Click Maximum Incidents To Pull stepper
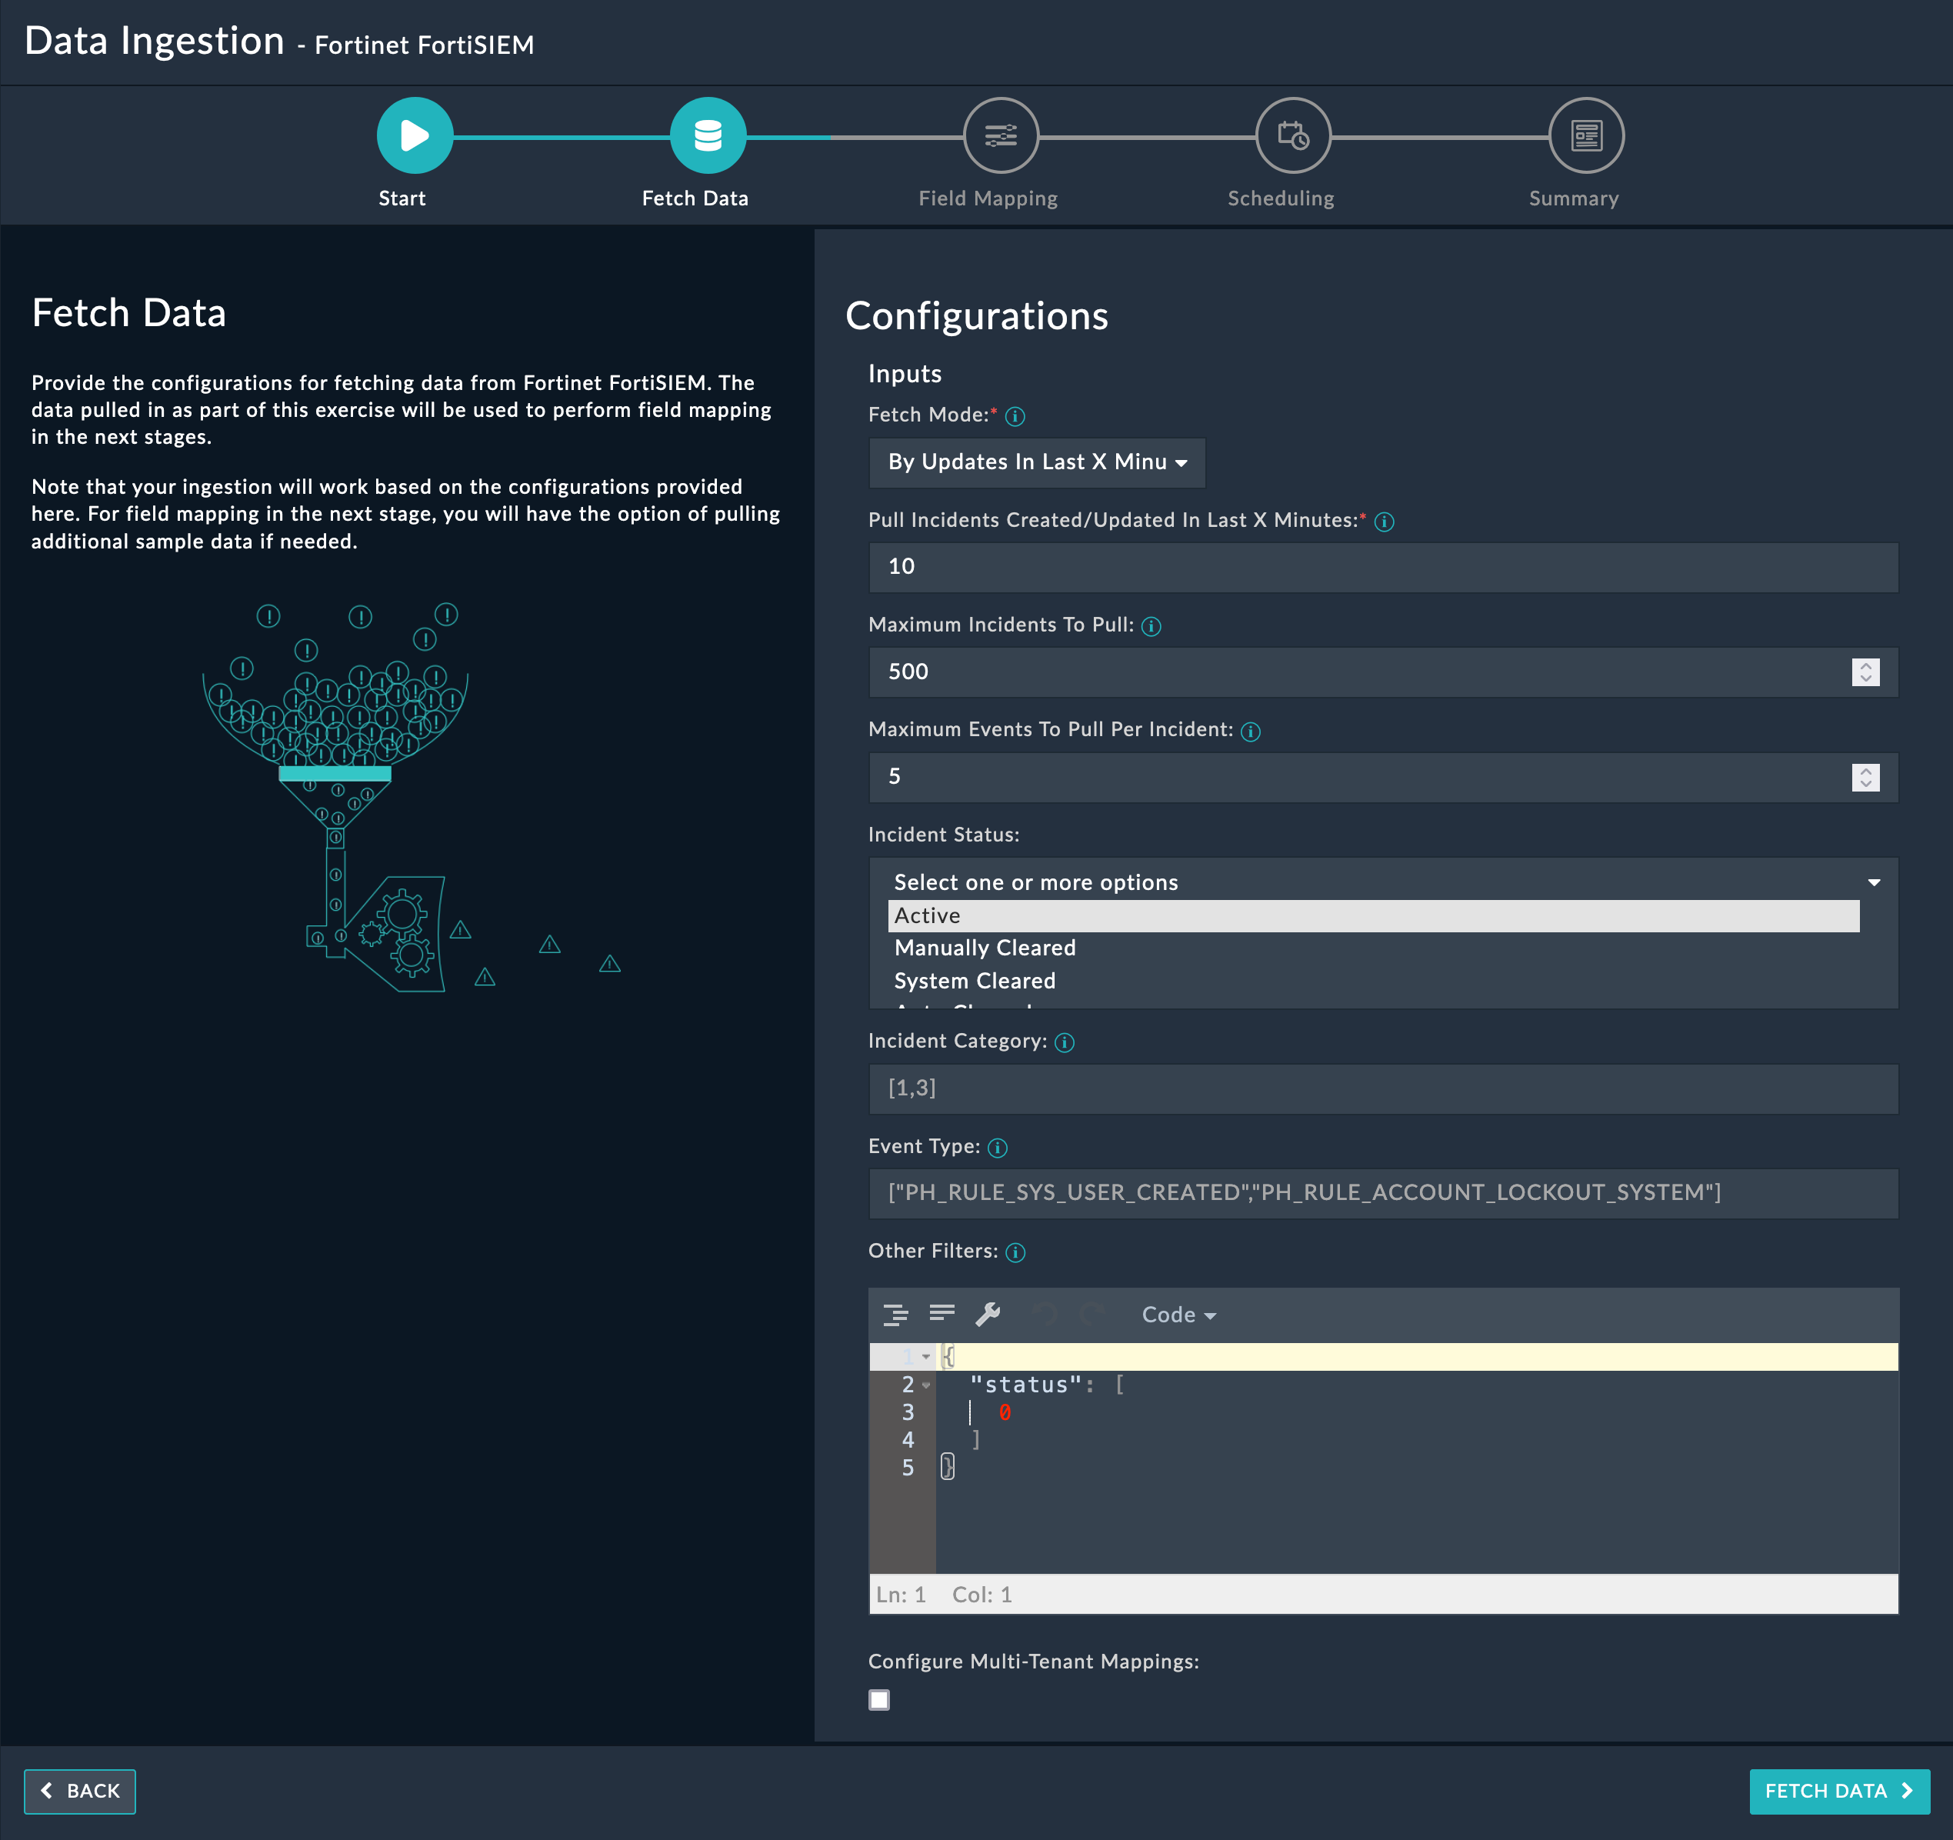Screen dimensions: 1953x1840 [x=1865, y=672]
